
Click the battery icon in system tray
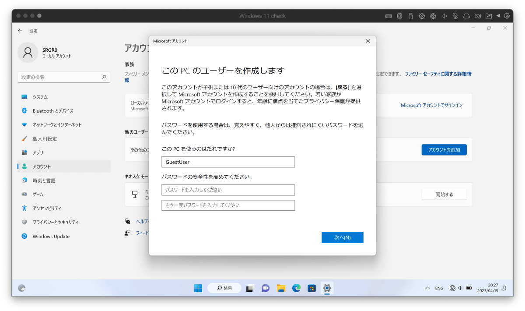pos(469,288)
